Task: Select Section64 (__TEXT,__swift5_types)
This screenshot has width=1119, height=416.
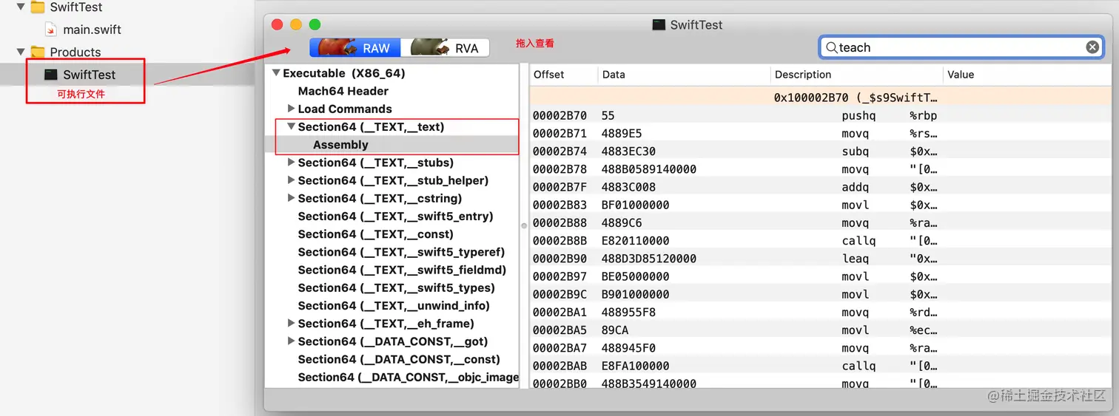Action: [x=396, y=287]
